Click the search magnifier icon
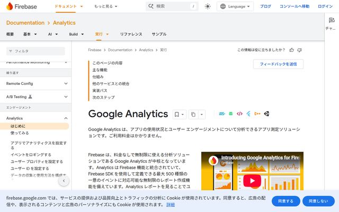The image size is (339, 212). [x=150, y=6]
